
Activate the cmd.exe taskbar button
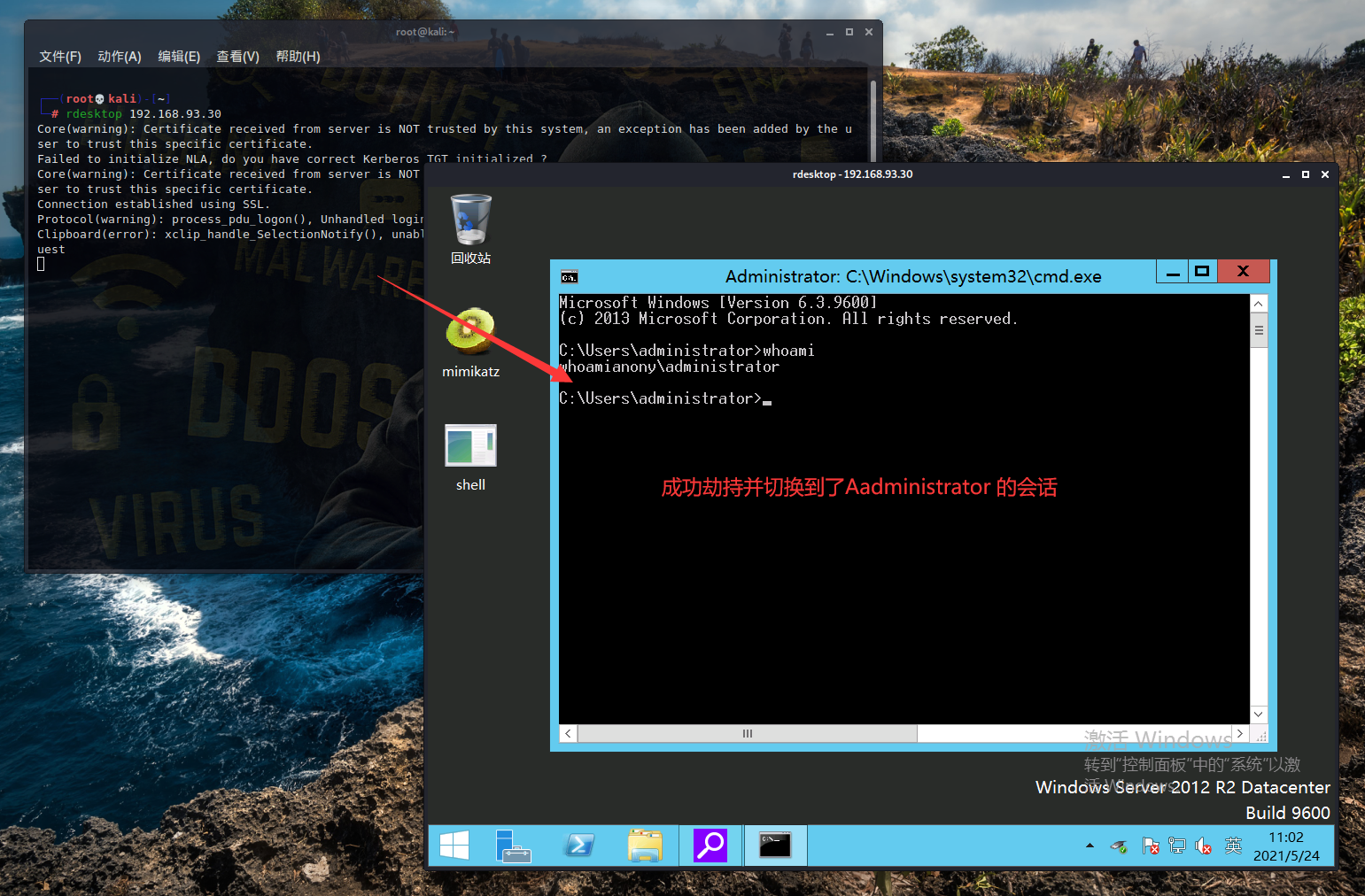pyautogui.click(x=775, y=846)
